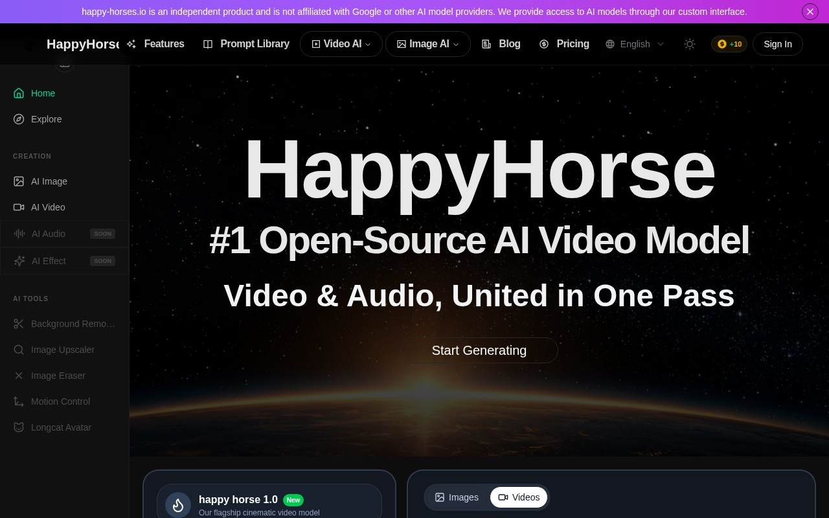Open the Prompt Library link
The height and width of the screenshot is (518, 829).
[246, 44]
